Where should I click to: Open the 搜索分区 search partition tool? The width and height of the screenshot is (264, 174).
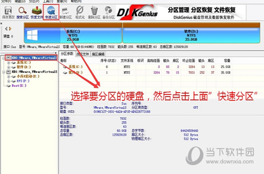pyautogui.click(x=22, y=12)
